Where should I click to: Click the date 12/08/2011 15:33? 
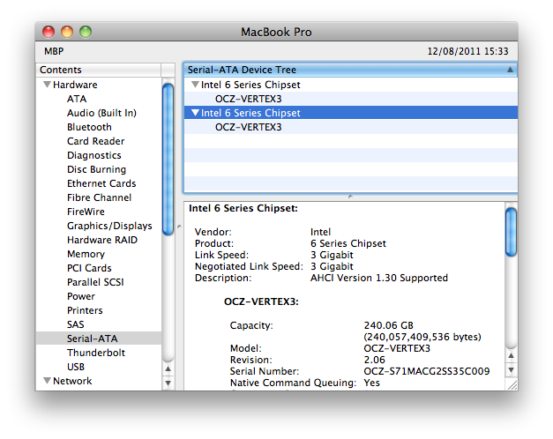coord(467,51)
